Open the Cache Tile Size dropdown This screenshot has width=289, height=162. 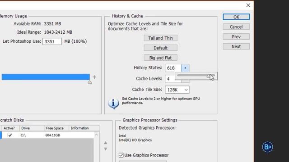[177, 90]
